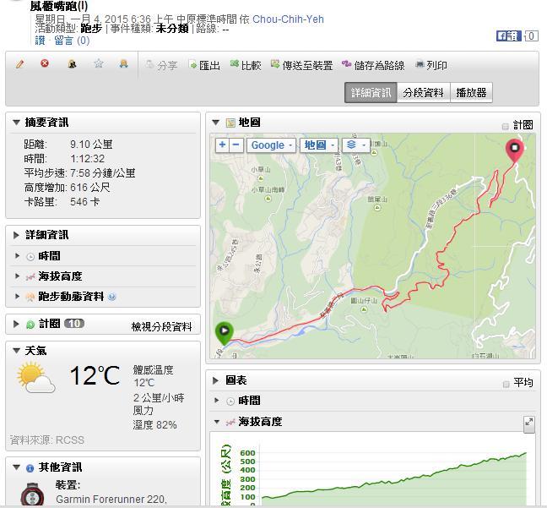Collapse the 地圖 map panel
The image size is (547, 508).
pyautogui.click(x=215, y=123)
